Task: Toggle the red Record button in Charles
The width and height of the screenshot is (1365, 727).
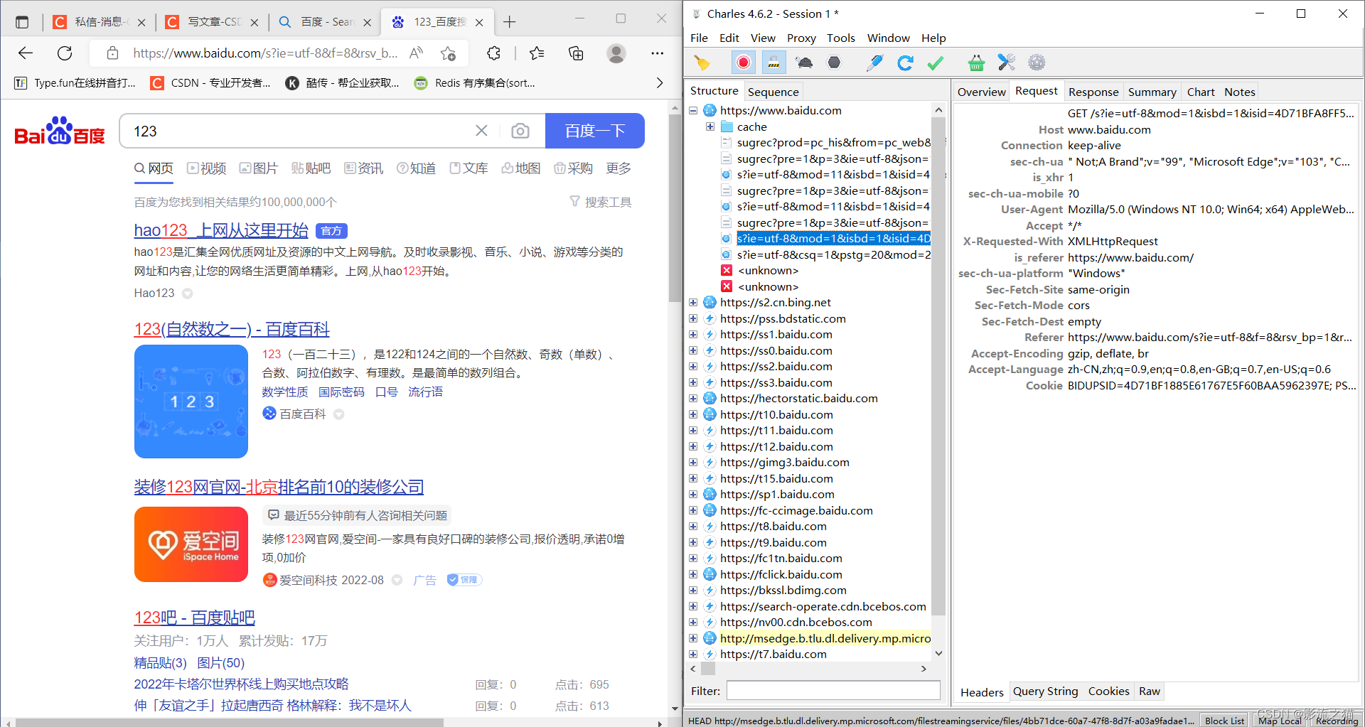Action: point(744,63)
